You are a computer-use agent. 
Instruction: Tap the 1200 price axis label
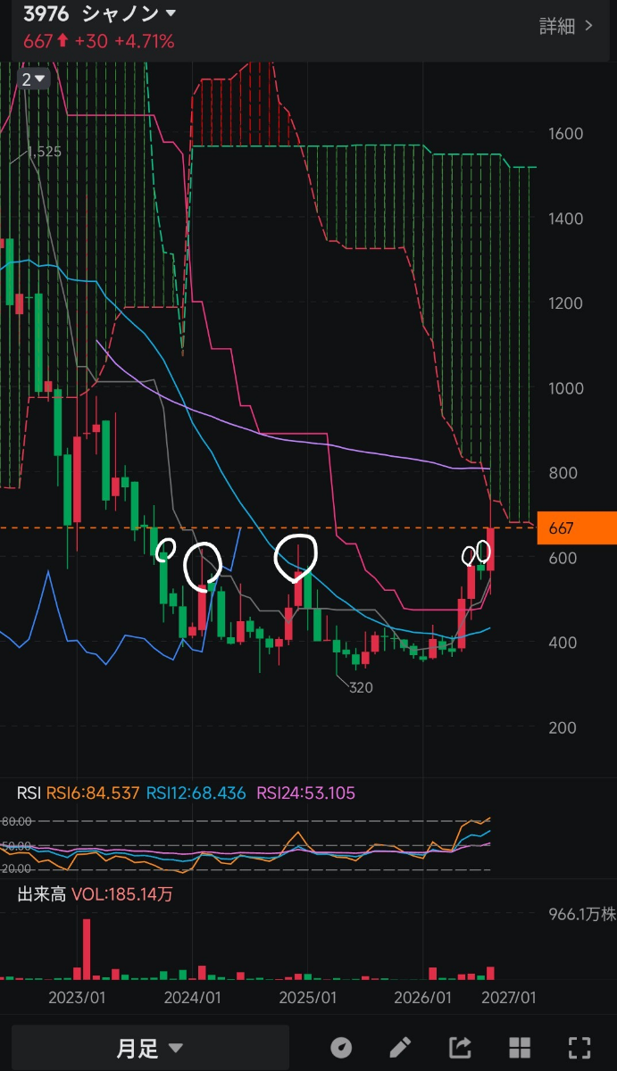566,303
